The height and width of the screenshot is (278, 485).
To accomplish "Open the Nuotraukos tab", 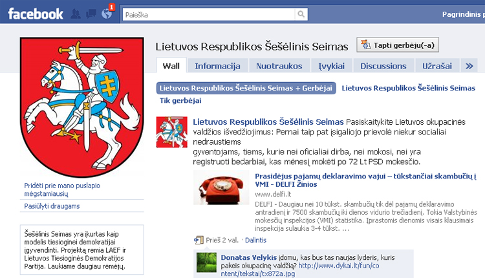I will pyautogui.click(x=279, y=66).
